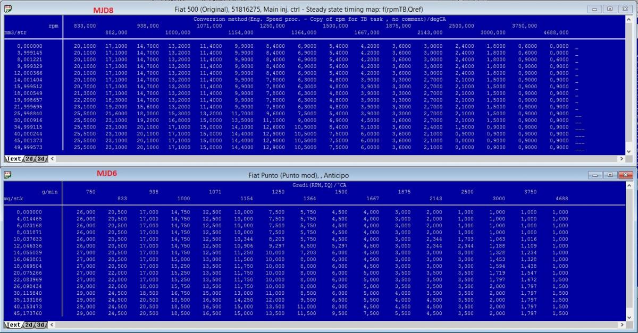This screenshot has width=638, height=333.
Task: Click cell value 1,672 in the Fiat Punto map
Action: [528, 279]
